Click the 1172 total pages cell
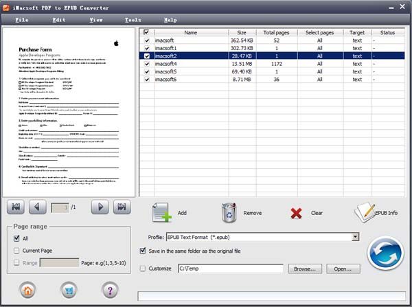Image resolution: width=412 pixels, height=307 pixels. [277, 64]
